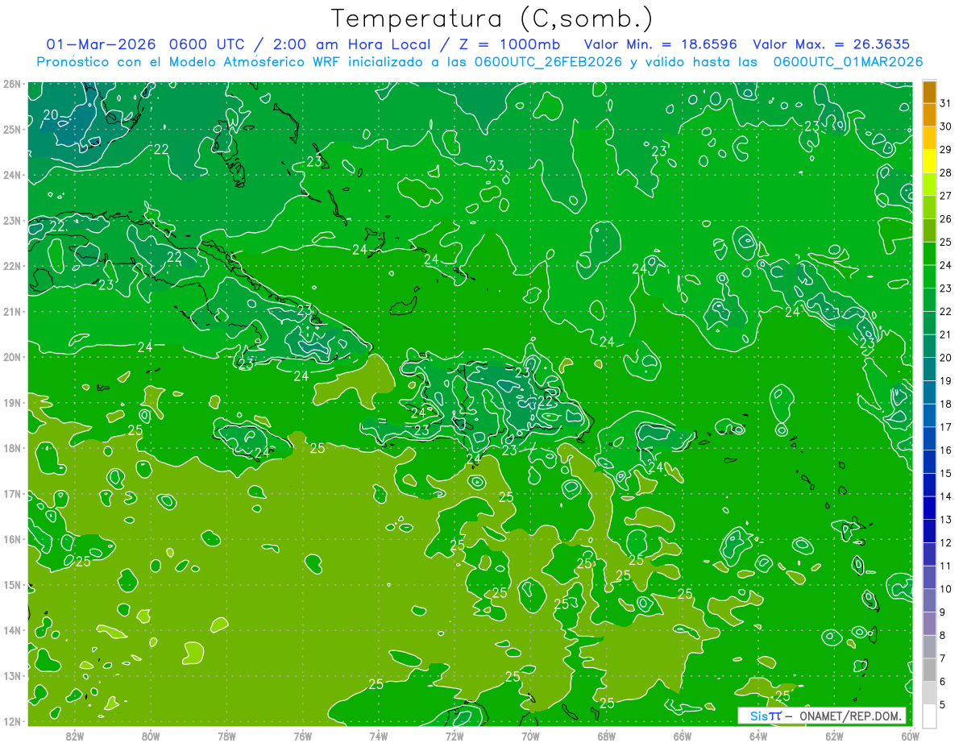The width and height of the screenshot is (967, 747).
Task: Select the "Valor Max. = 26.3635" value
Action: [832, 44]
